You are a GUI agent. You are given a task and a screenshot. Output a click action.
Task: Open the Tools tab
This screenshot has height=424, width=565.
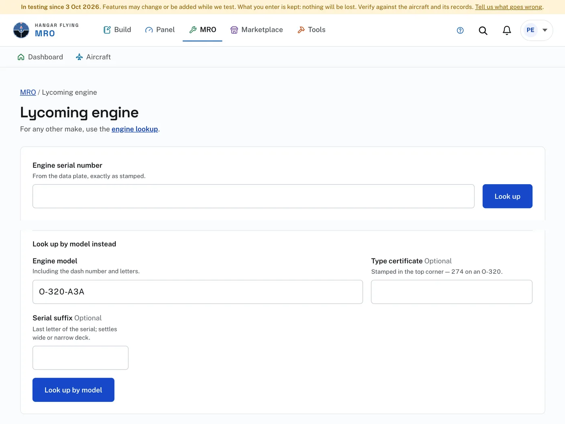click(311, 30)
